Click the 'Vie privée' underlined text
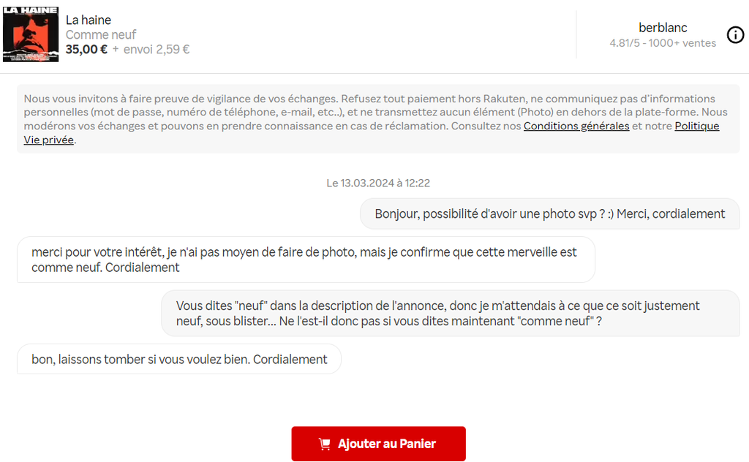Image resolution: width=749 pixels, height=462 pixels. click(49, 140)
